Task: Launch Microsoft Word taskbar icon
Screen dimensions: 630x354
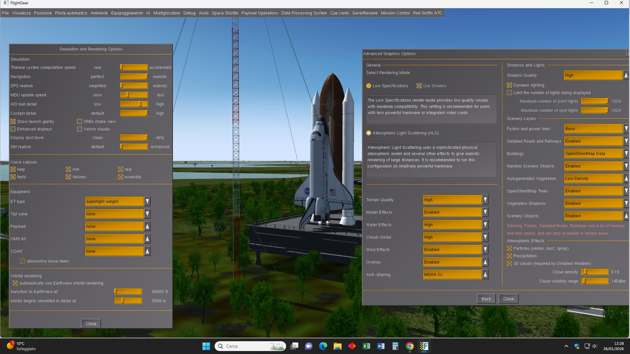Action: point(381,346)
